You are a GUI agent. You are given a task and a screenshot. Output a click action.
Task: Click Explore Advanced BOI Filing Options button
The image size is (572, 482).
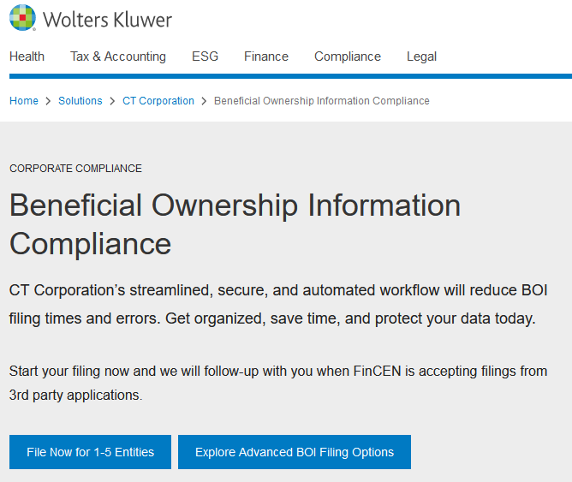pyautogui.click(x=295, y=452)
